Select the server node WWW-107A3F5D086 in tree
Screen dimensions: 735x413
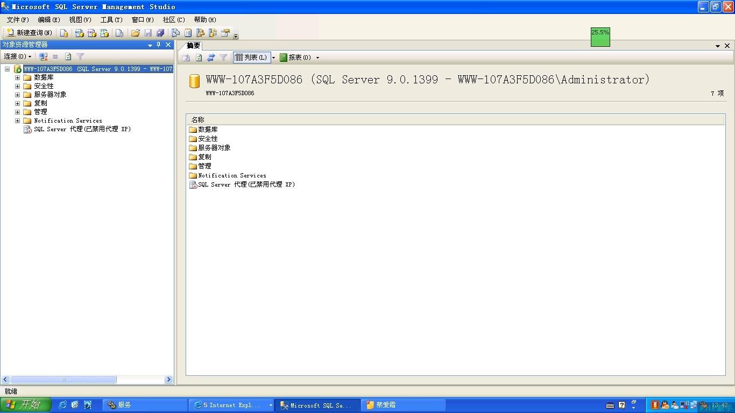point(98,69)
